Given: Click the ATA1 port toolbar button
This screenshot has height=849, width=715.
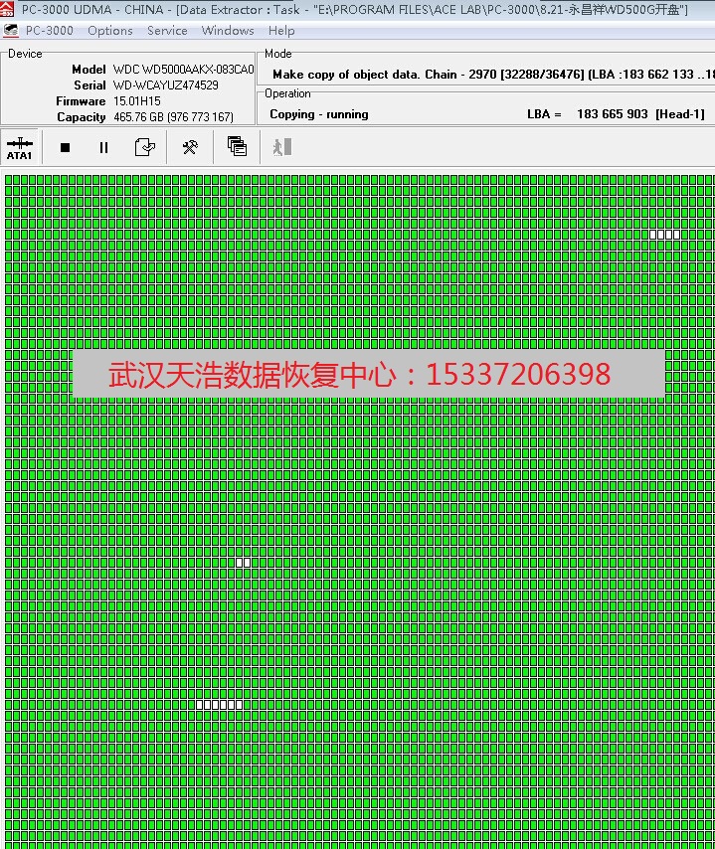Looking at the screenshot, I should click(20, 148).
